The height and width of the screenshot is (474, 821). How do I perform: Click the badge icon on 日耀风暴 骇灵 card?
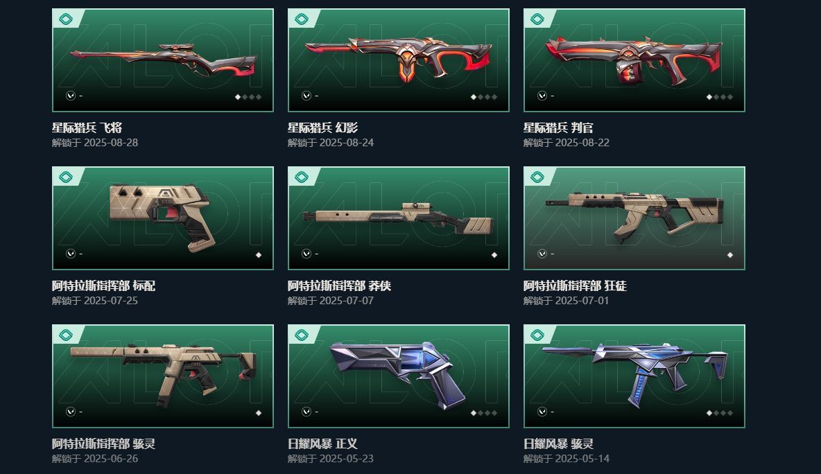tap(537, 335)
